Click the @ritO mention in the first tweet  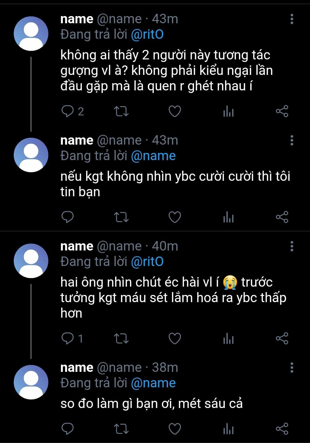click(x=147, y=35)
